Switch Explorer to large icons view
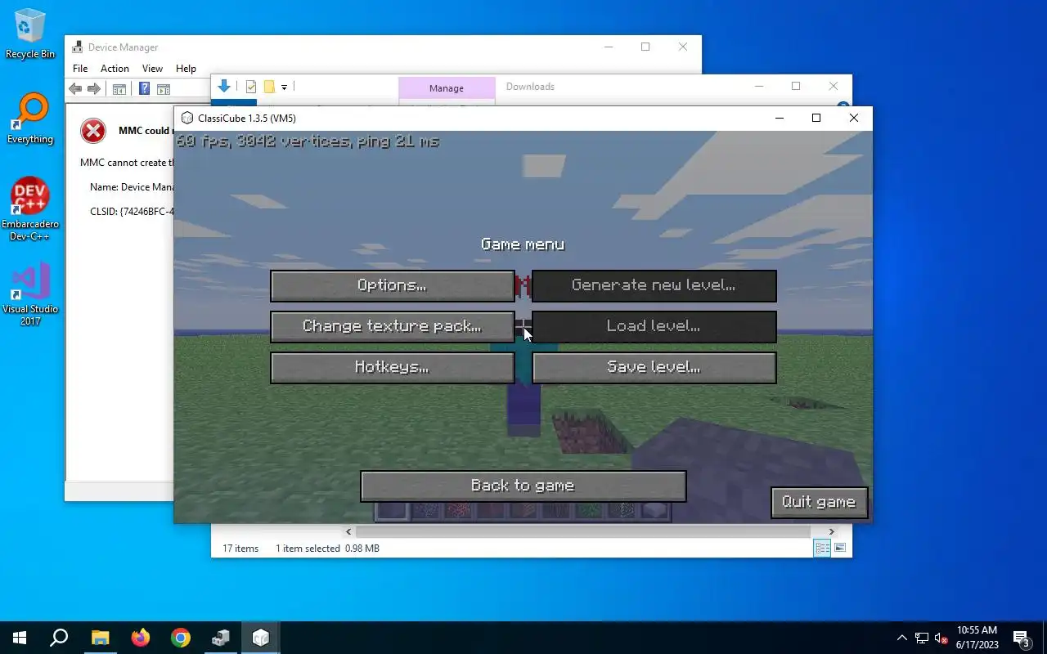Image resolution: width=1047 pixels, height=654 pixels. pos(839,549)
